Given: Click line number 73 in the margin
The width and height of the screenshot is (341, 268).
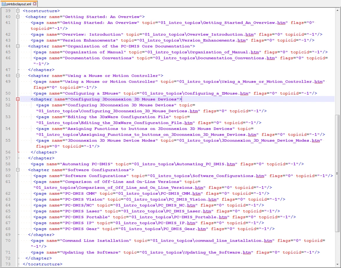Looking at the screenshot, I should pos(8,264).
